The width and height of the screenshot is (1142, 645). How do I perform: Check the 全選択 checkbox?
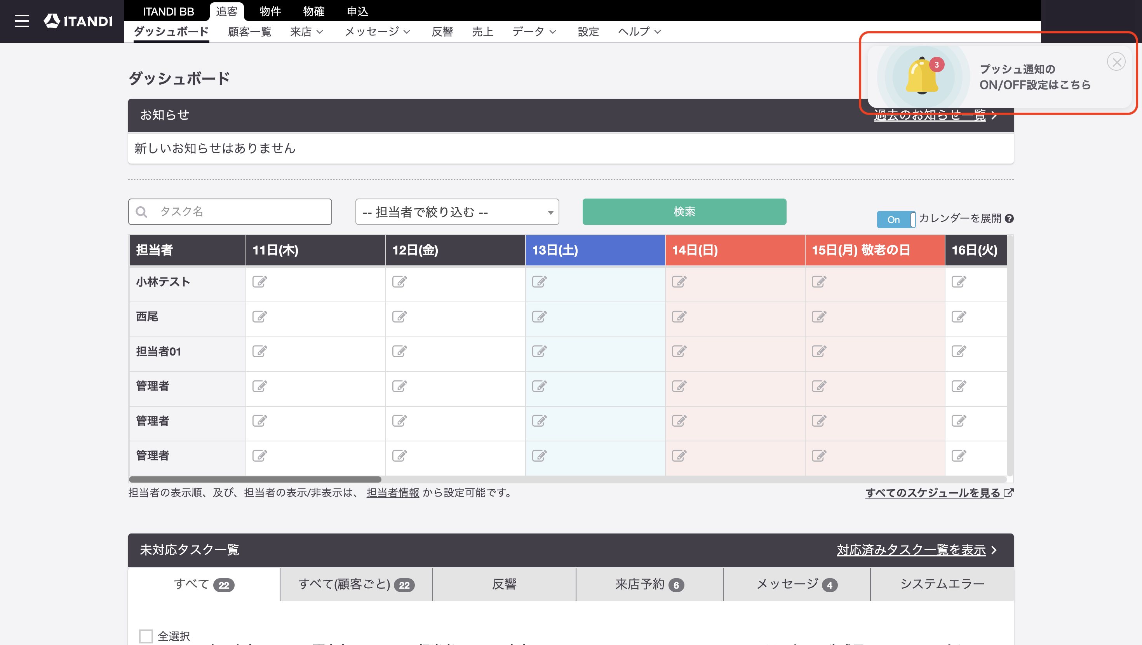[x=146, y=636]
